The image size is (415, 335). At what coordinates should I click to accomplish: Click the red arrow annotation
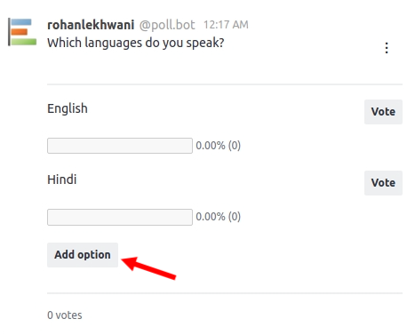tap(149, 267)
